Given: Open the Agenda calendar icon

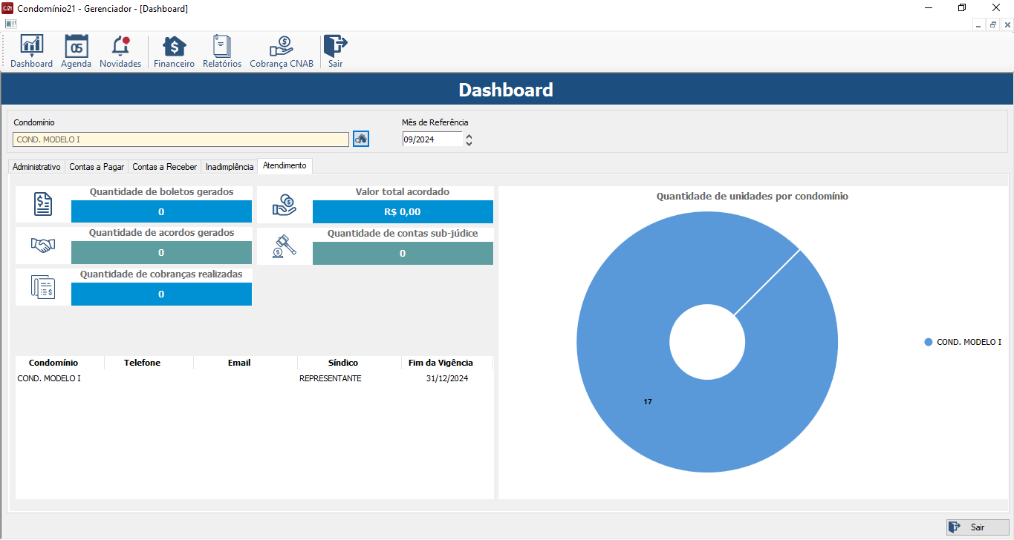Looking at the screenshot, I should point(76,52).
